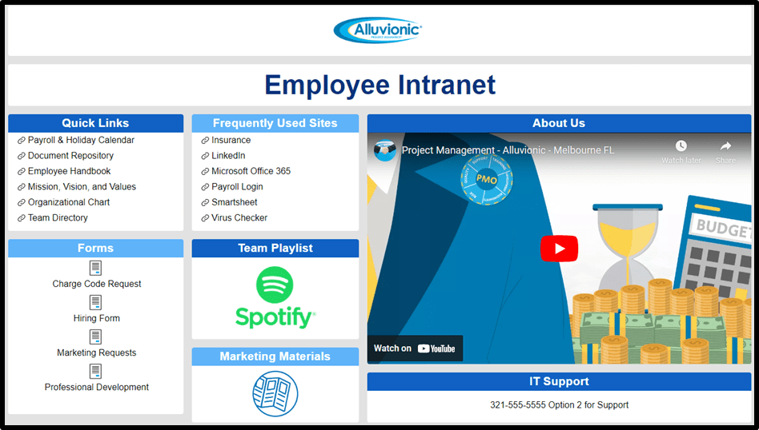Play the About Us YouTube video
Screen dimensions: 759x430
[x=559, y=249]
